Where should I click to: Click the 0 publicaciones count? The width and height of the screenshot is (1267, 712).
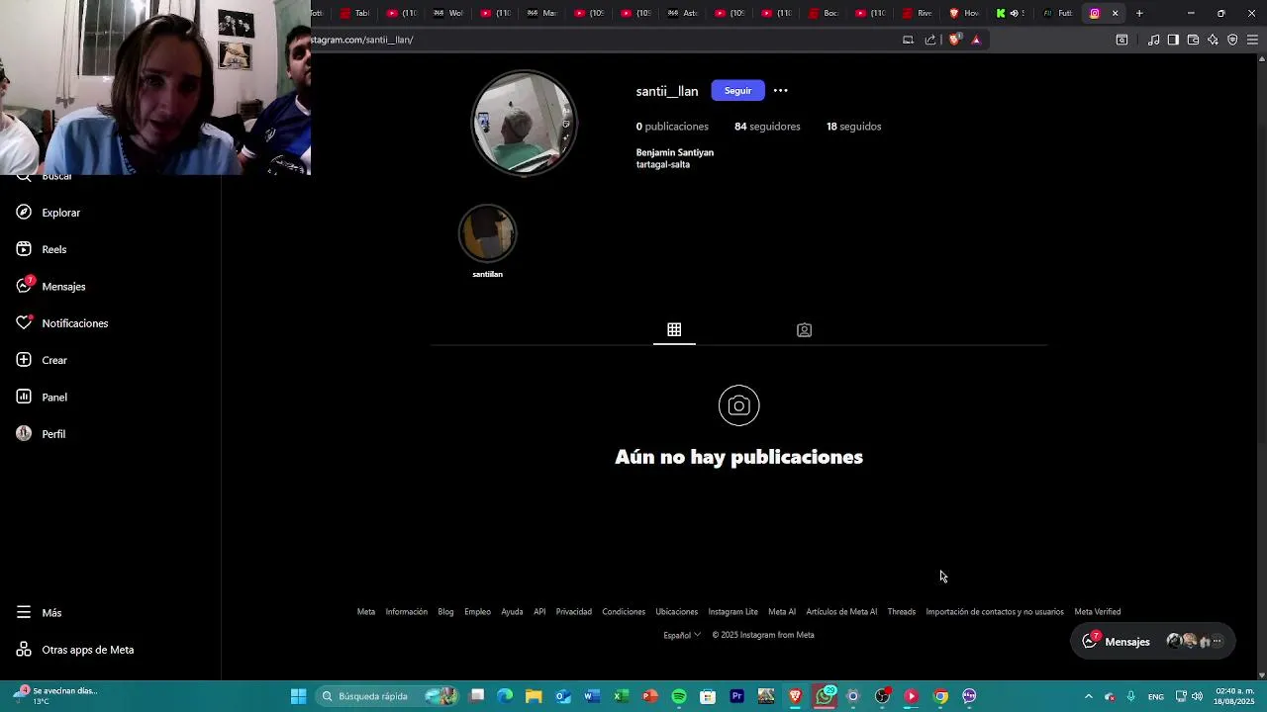[672, 127]
